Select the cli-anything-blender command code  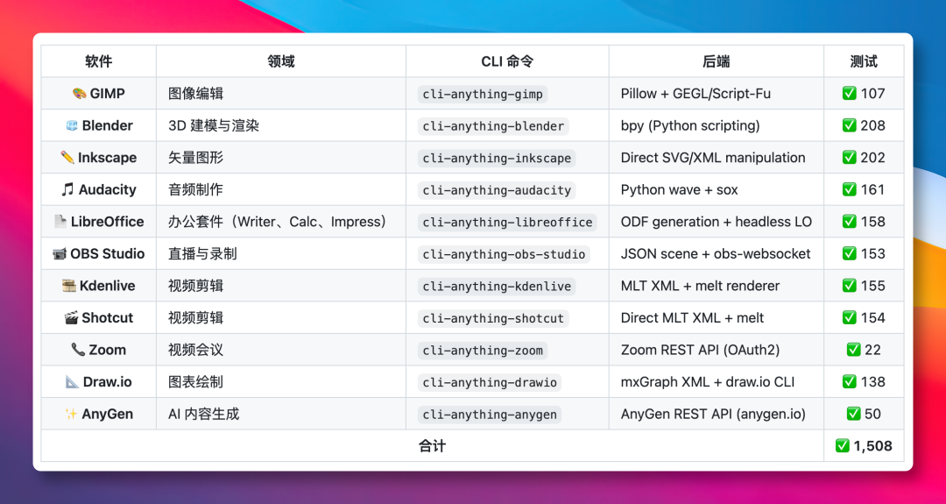[x=493, y=126]
